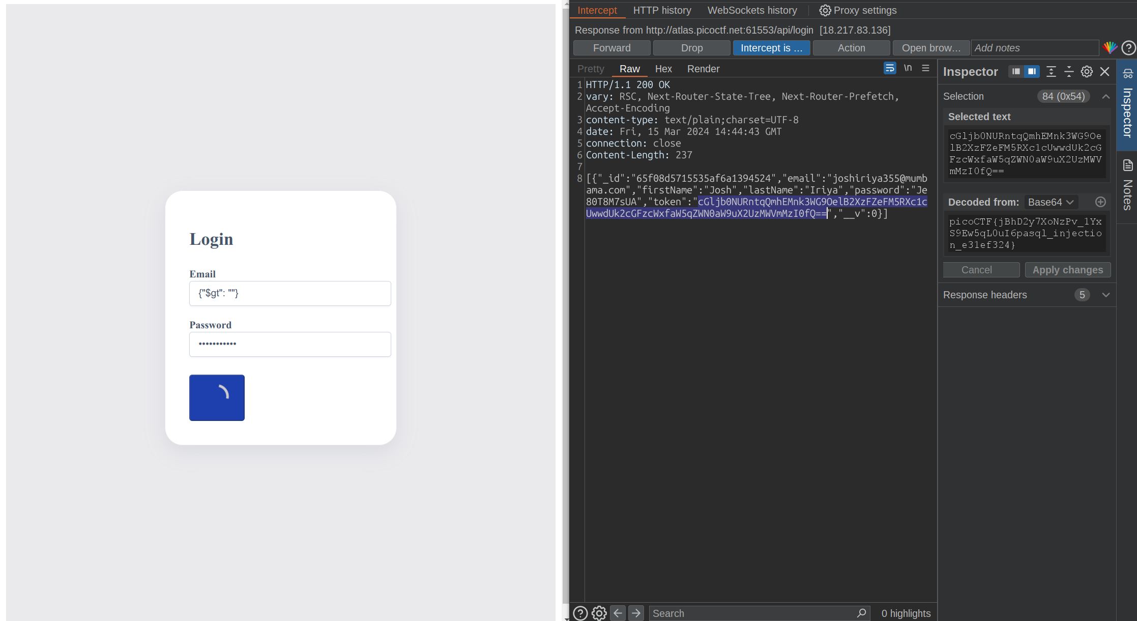Pick a highlight color with rainbow icon
Screen dimensions: 1137x621
point(1110,48)
